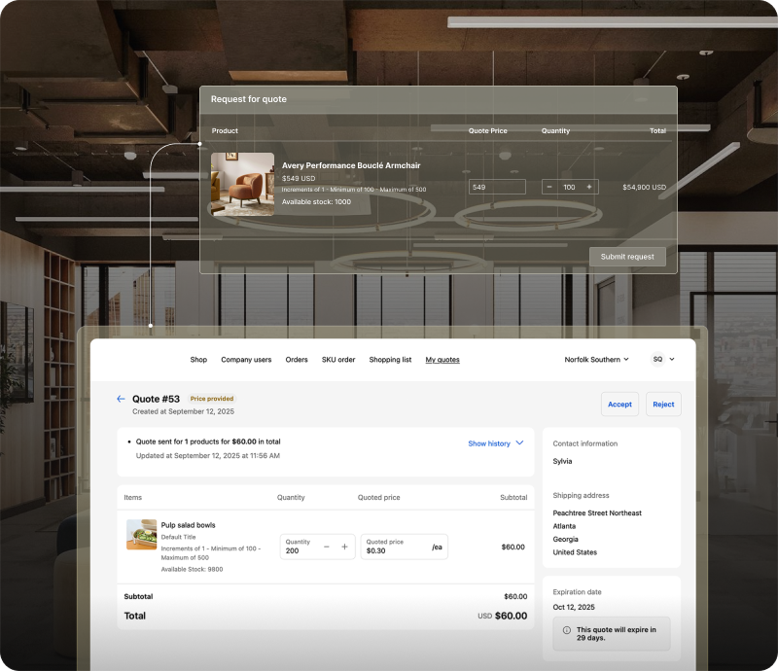Viewport: 778px width, 671px height.
Task: Decrease quantity of Pulp salad bowls
Action: 326,547
